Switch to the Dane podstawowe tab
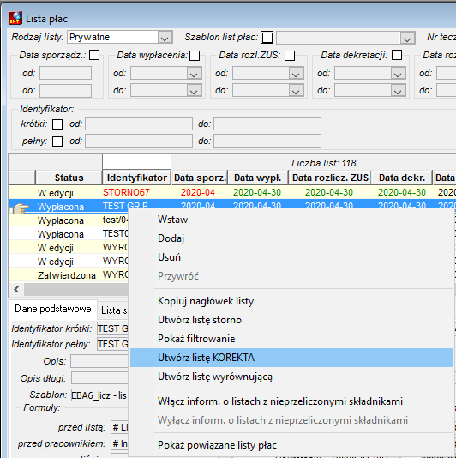This screenshot has height=458, width=456. pos(53,309)
